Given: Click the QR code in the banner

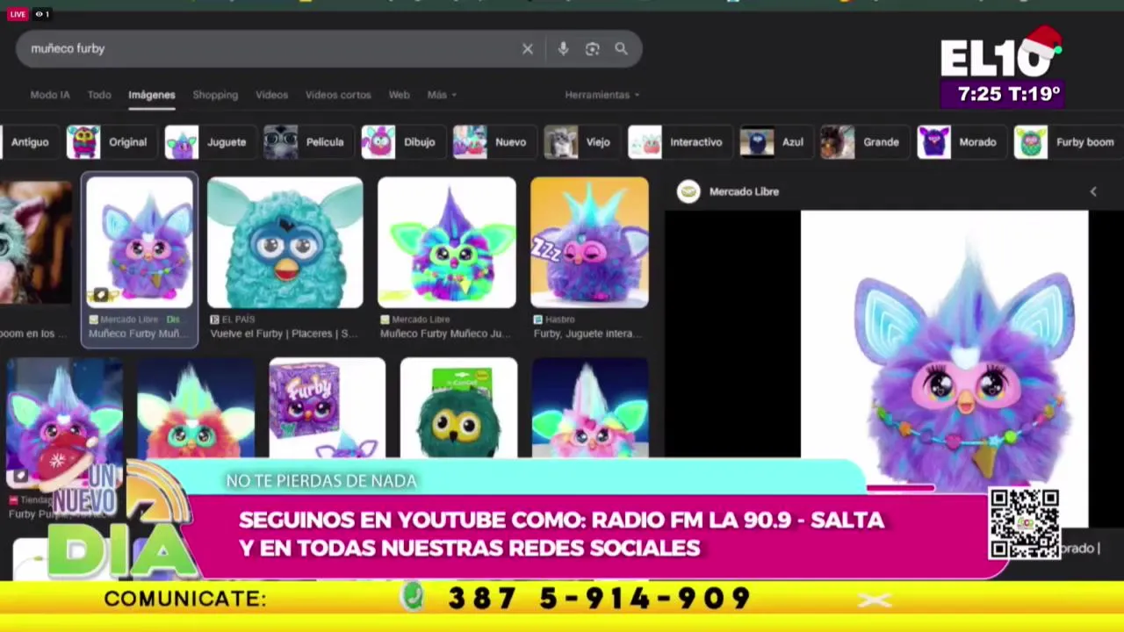Looking at the screenshot, I should (1024, 524).
